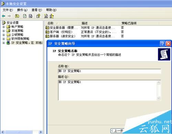
Task: Click 否 assigned value in 服务器 (请求安全) row
Action: [x=122, y=36]
